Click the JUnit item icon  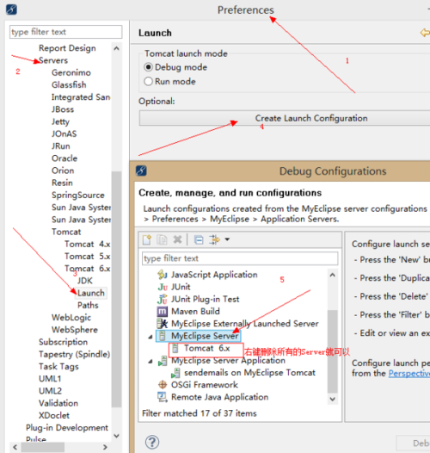tap(163, 287)
